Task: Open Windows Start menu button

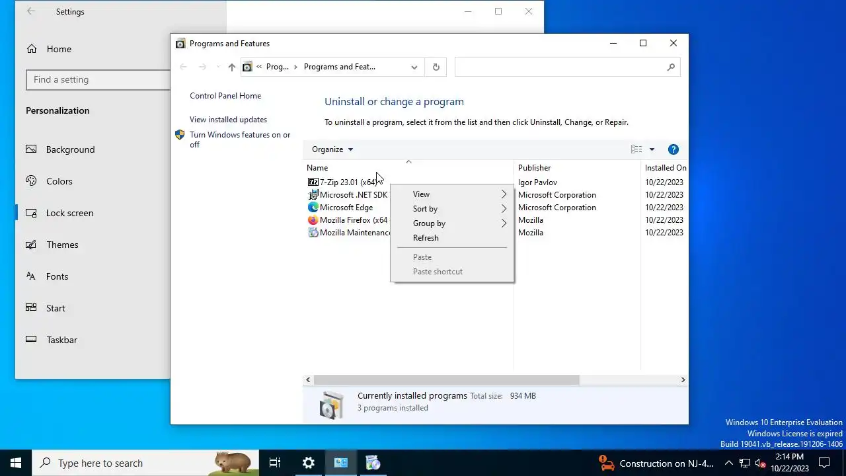Action: [16, 463]
